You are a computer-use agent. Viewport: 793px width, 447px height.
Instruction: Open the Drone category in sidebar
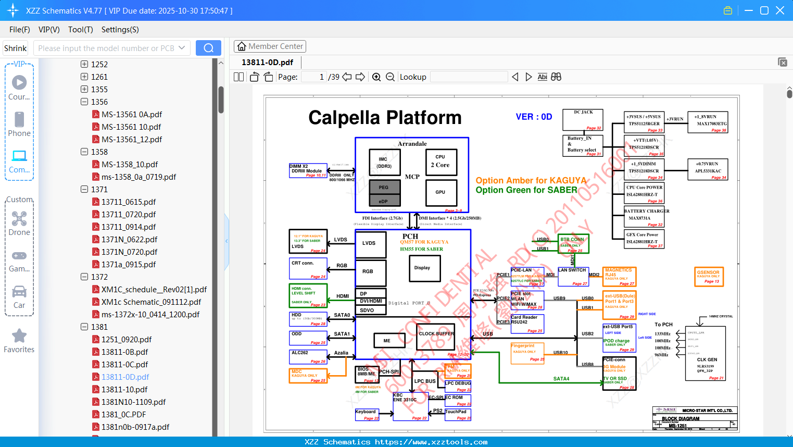[19, 223]
